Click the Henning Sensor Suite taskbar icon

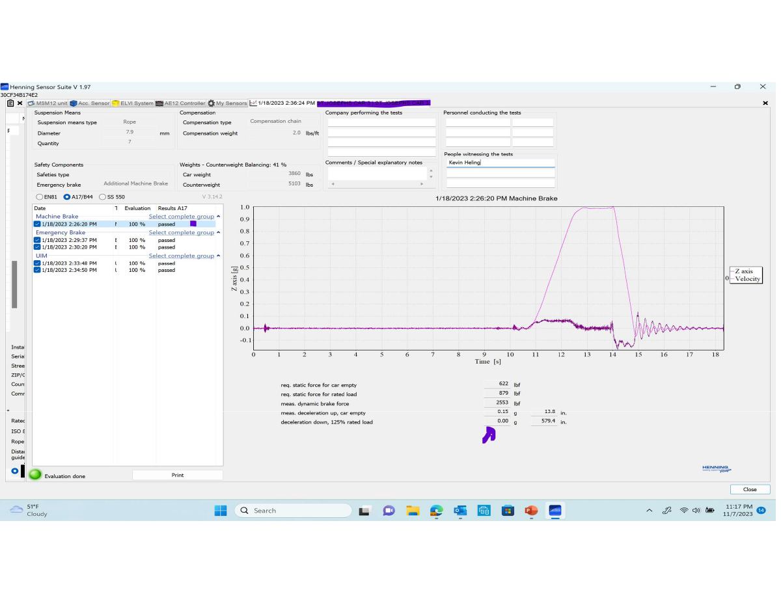[555, 511]
